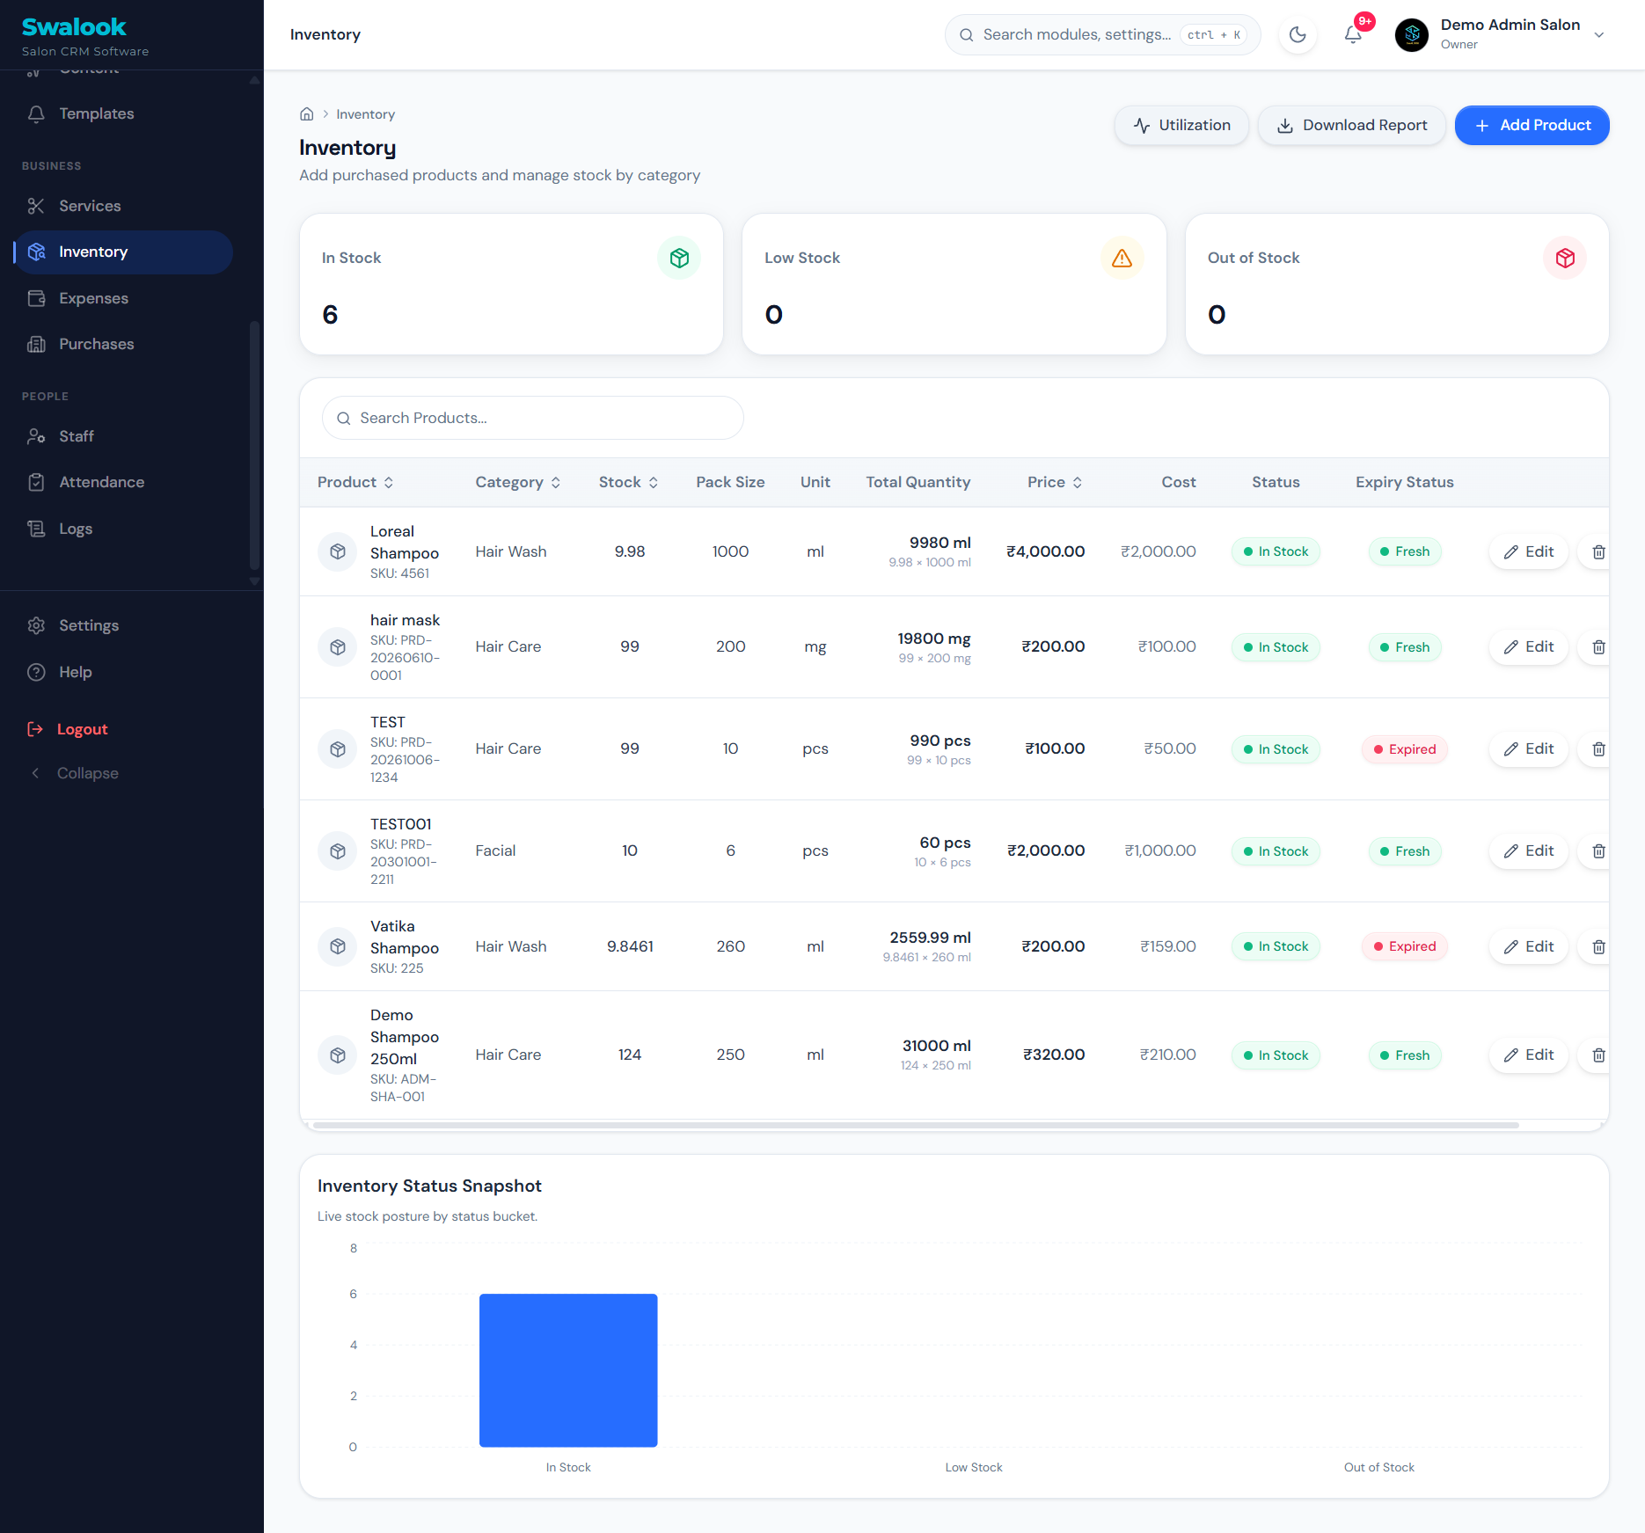Open Services in the sidebar
Screen dimensions: 1645x1533
[123, 206]
